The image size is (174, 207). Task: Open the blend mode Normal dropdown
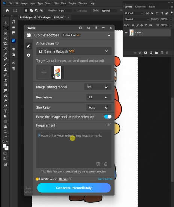136,19
